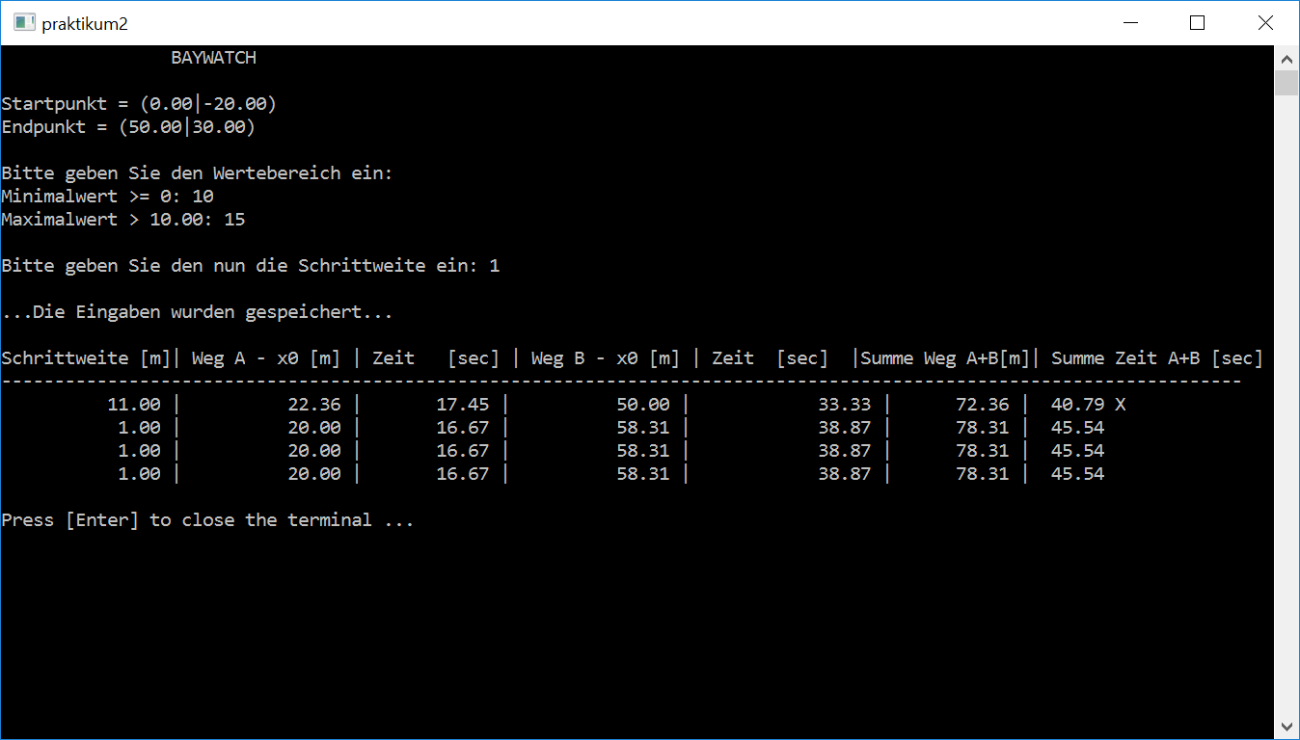Click the 'Summe Zeit A+B [sec]' header
This screenshot has width=1300, height=740.
coord(1157,358)
